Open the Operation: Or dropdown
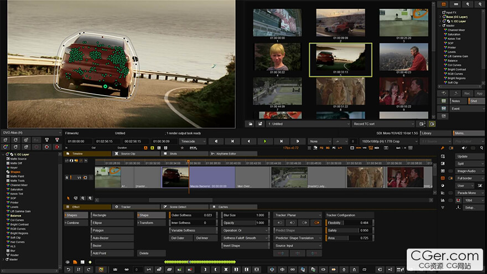The image size is (487, 274). pyautogui.click(x=245, y=230)
